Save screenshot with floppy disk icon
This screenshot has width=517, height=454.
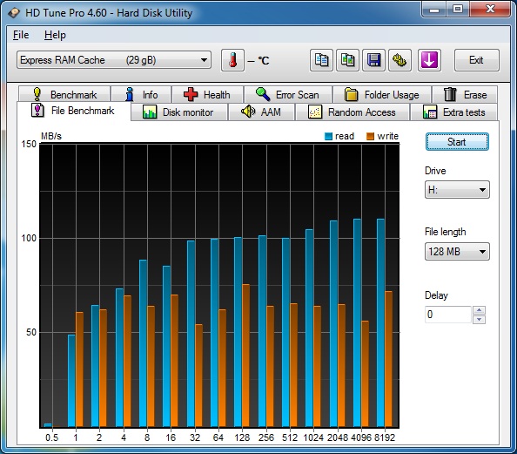click(373, 60)
